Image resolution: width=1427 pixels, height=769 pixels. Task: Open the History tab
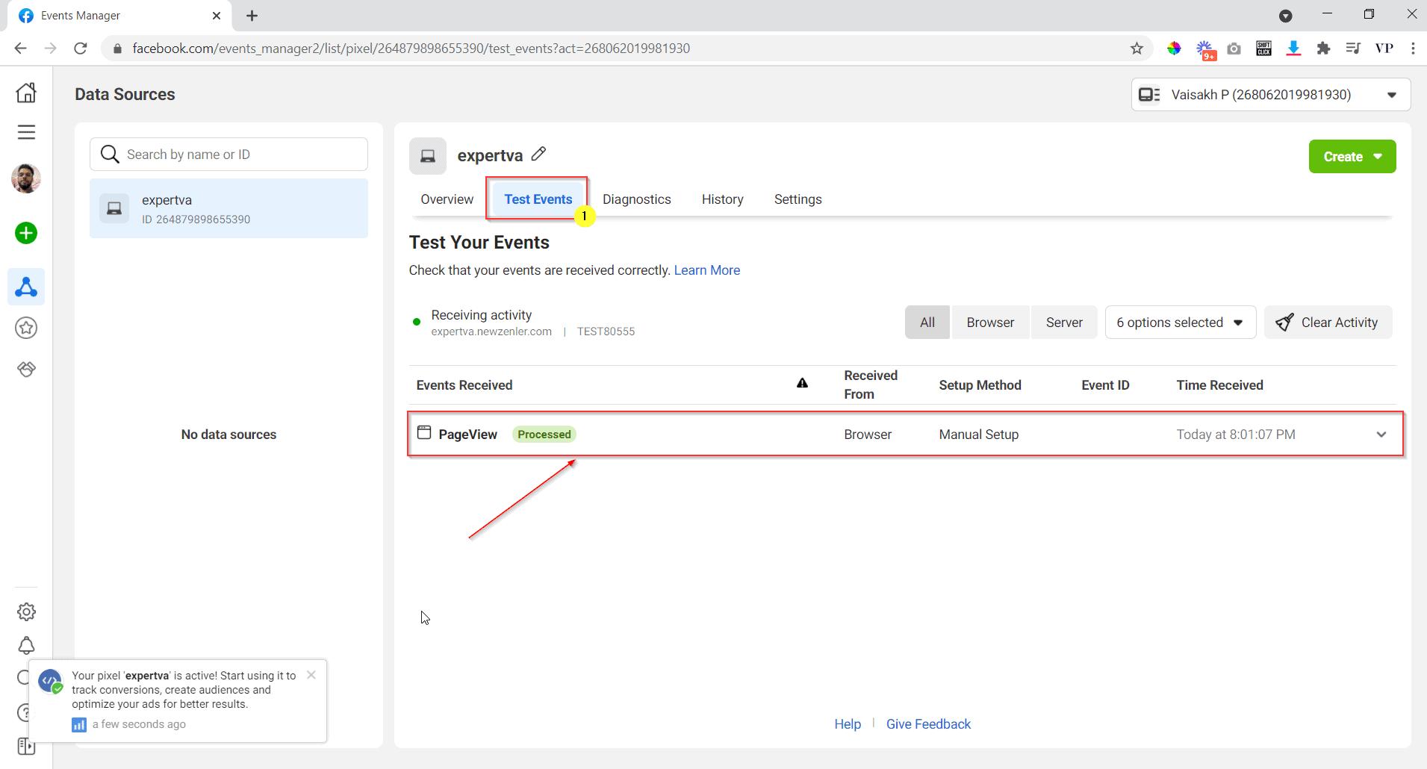(x=722, y=199)
